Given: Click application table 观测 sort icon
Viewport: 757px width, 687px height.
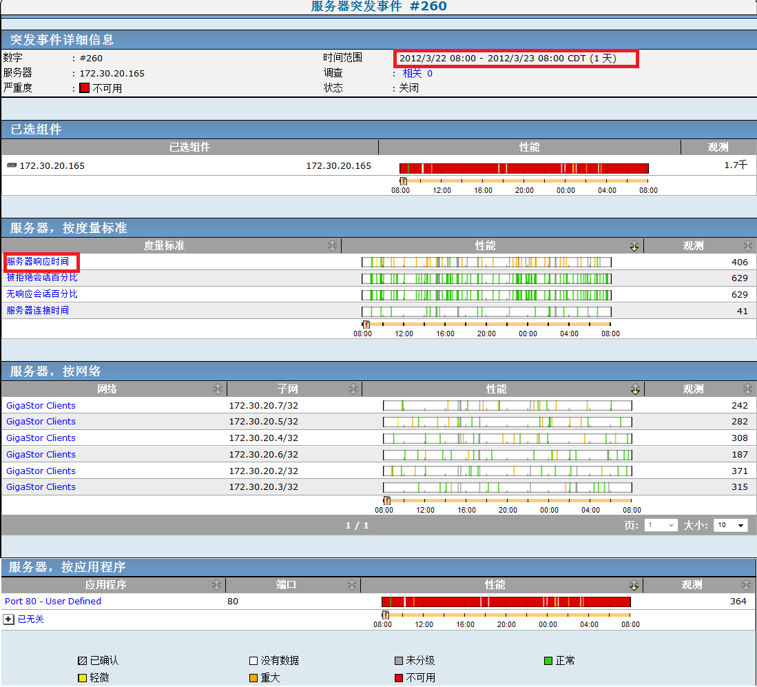Looking at the screenshot, I should click(x=747, y=585).
